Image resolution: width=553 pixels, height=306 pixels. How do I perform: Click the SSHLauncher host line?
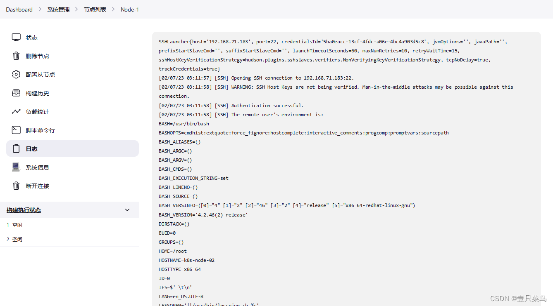(333, 42)
